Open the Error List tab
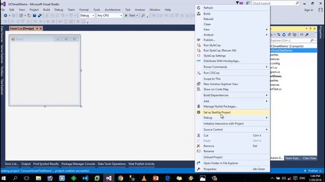325x182 pixels. (12, 164)
